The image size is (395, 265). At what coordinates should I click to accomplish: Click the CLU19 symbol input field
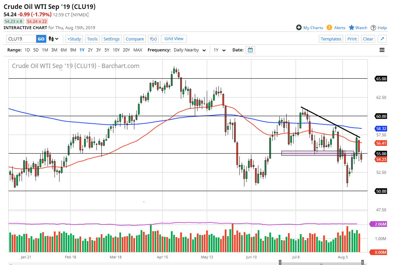point(21,39)
